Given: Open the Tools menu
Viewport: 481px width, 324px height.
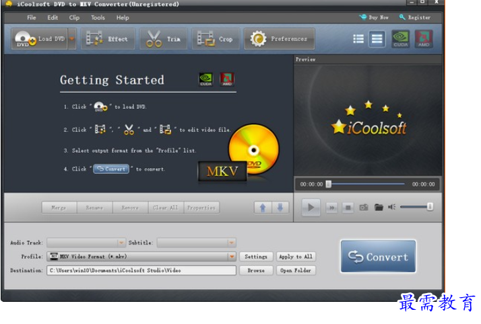Looking at the screenshot, I should (x=98, y=17).
